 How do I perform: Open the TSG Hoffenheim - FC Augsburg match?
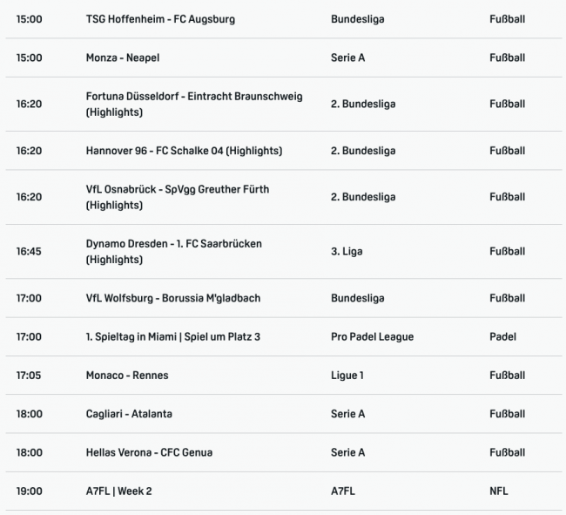click(x=160, y=19)
